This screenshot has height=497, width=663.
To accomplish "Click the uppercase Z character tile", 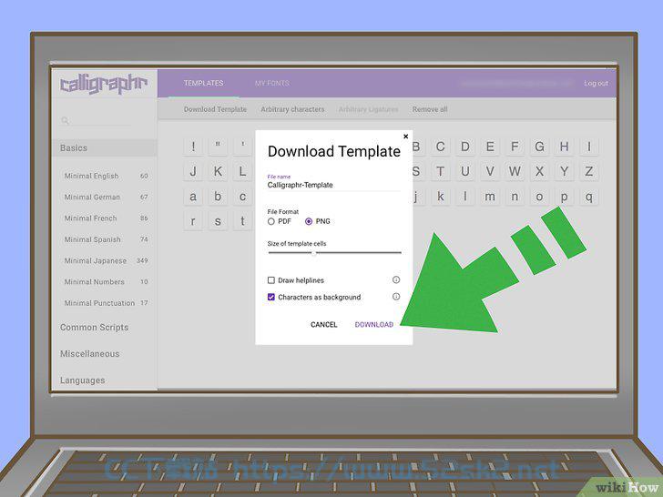I will tap(589, 171).
